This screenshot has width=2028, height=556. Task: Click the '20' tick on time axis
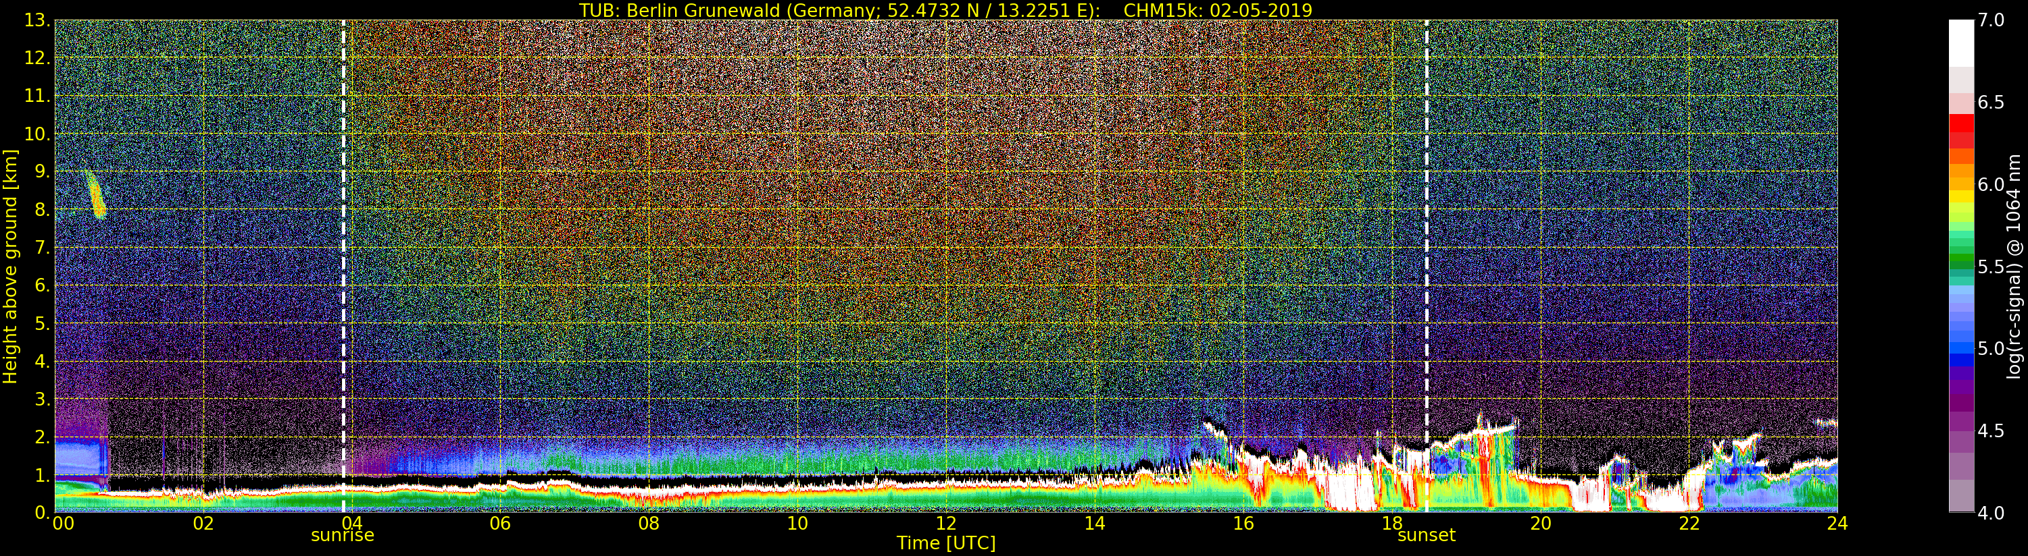click(1540, 523)
